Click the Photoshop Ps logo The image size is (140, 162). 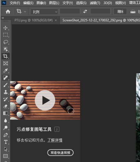tap(4, 3)
